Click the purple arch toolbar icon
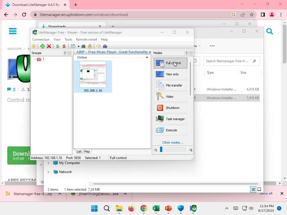This screenshot has height=215, width=287. [x=105, y=46]
